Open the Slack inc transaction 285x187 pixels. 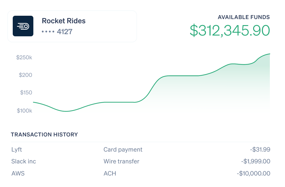(x=140, y=161)
